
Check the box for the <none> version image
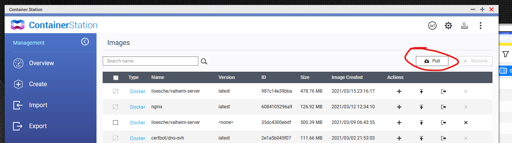tap(116, 122)
